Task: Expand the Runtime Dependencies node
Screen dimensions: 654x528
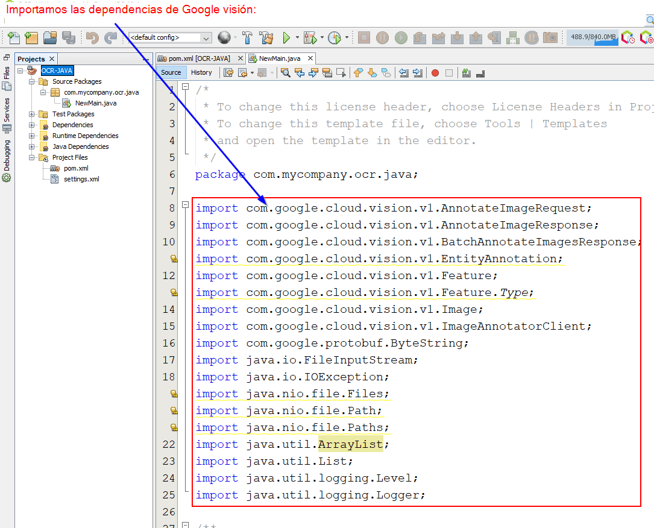Action: pyautogui.click(x=31, y=136)
